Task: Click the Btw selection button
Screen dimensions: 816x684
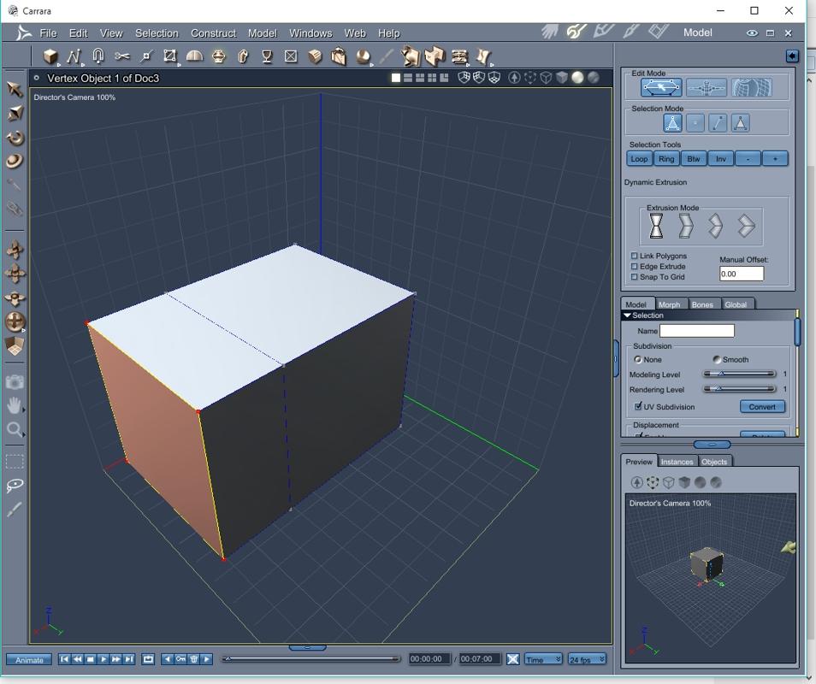Action: pyautogui.click(x=693, y=159)
